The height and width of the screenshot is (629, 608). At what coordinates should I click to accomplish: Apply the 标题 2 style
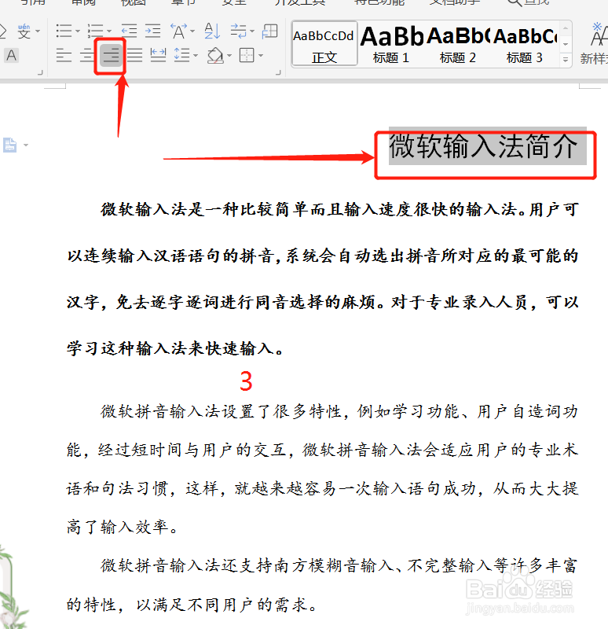(x=458, y=44)
